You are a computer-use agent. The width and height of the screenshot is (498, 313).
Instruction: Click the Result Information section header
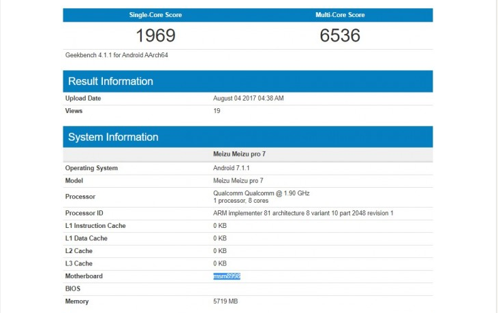248,81
